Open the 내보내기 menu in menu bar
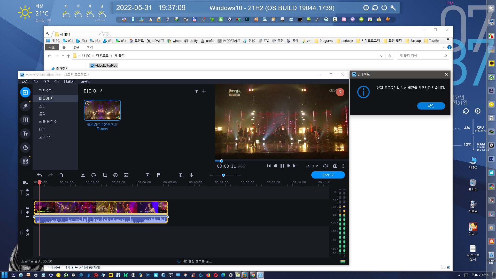This screenshot has width=496, height=279. point(70,81)
